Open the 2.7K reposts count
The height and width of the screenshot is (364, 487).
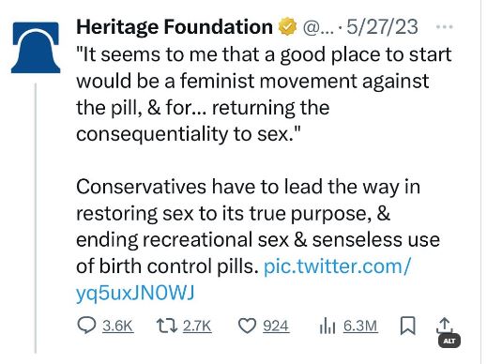(x=197, y=326)
